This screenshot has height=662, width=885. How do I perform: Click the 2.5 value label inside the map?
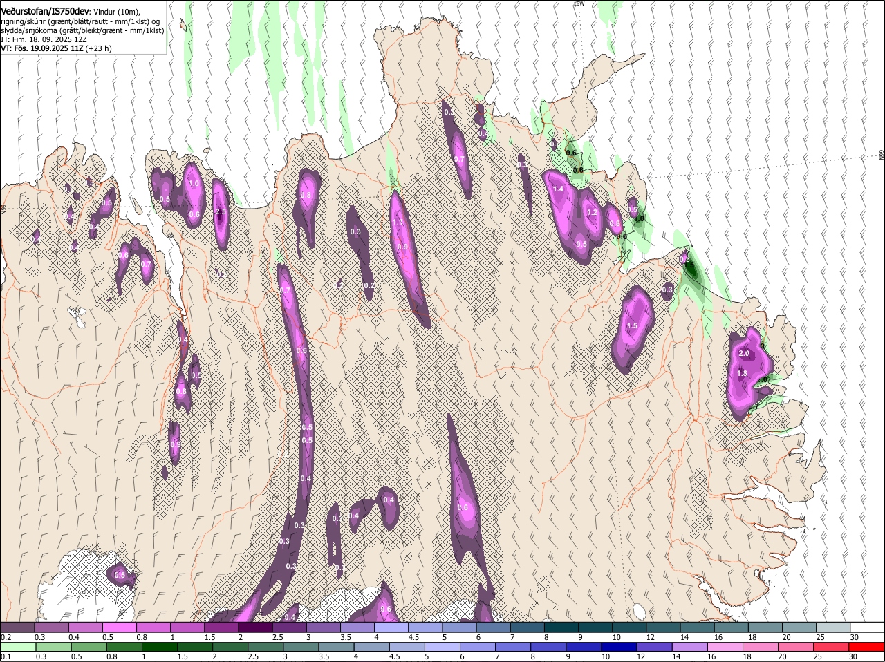pyautogui.click(x=221, y=211)
